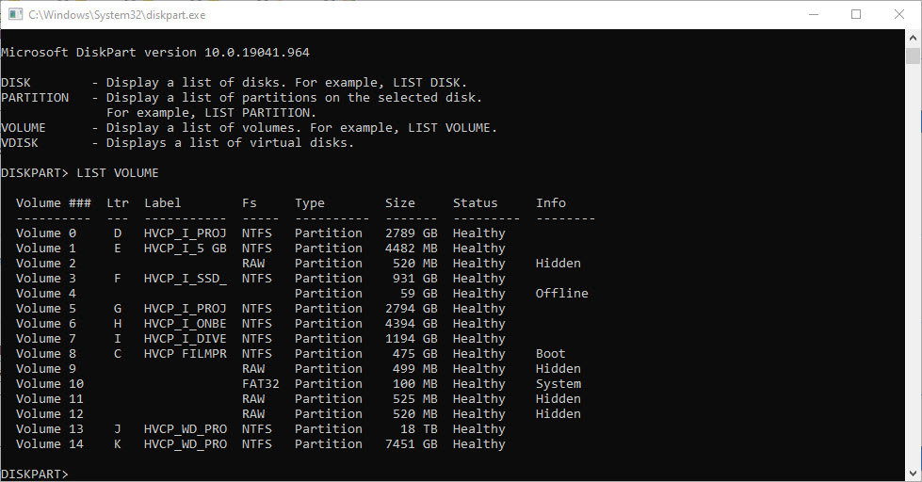Viewport: 922px width, 482px height.
Task: Click the size value '1194 GB'
Action: [411, 339]
